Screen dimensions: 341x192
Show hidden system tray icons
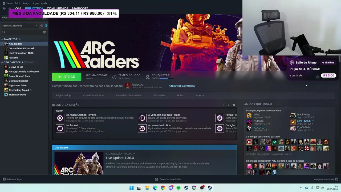301,188
